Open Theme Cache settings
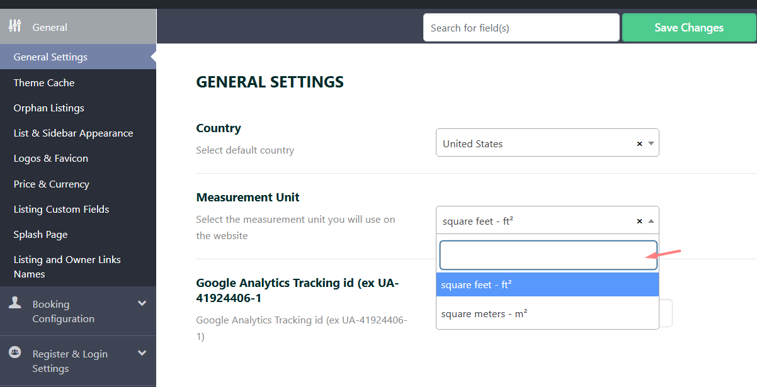This screenshot has width=757, height=387. tap(44, 82)
